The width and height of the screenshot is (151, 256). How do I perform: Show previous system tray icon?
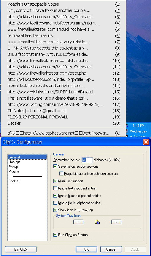click(x=78, y=222)
